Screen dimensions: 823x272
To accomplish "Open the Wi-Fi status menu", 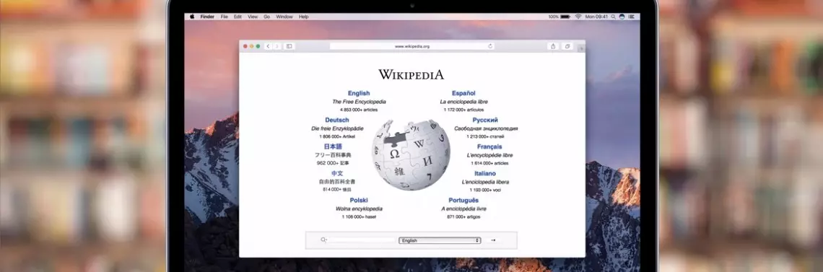I will (x=578, y=17).
